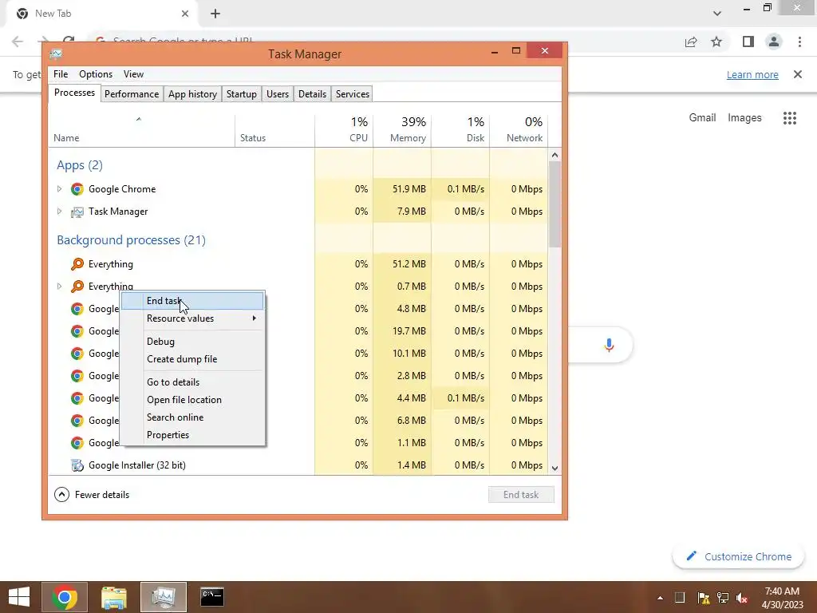Select Search online menu entry
817x613 pixels.
point(193,417)
